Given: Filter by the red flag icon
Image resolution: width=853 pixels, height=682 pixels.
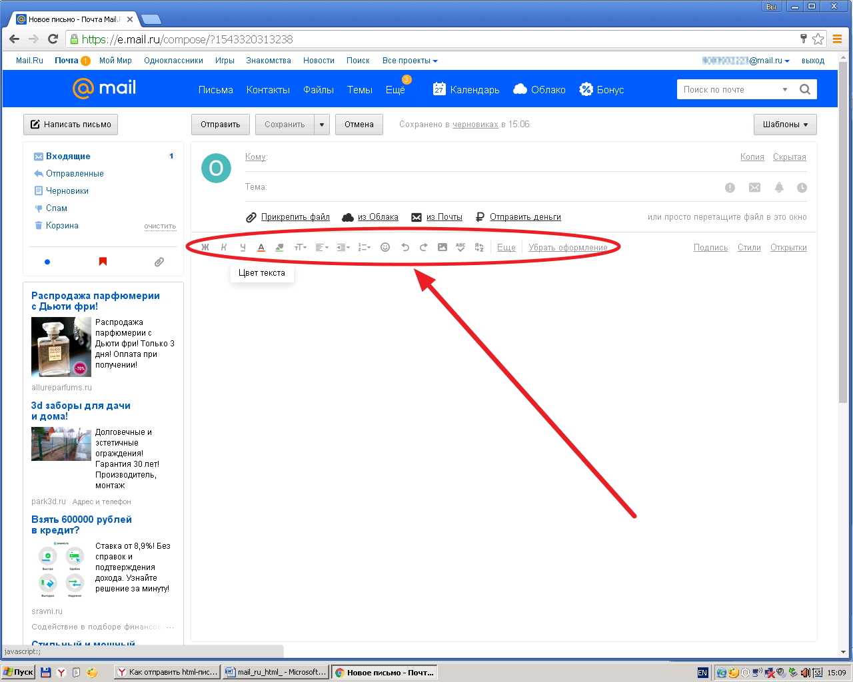Looking at the screenshot, I should [x=103, y=262].
